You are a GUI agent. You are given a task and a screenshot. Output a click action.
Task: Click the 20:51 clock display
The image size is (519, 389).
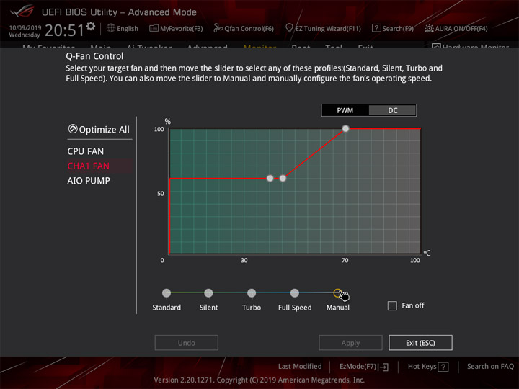coord(64,30)
